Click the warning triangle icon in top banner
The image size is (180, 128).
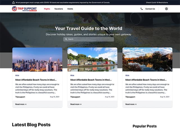(14, 2)
